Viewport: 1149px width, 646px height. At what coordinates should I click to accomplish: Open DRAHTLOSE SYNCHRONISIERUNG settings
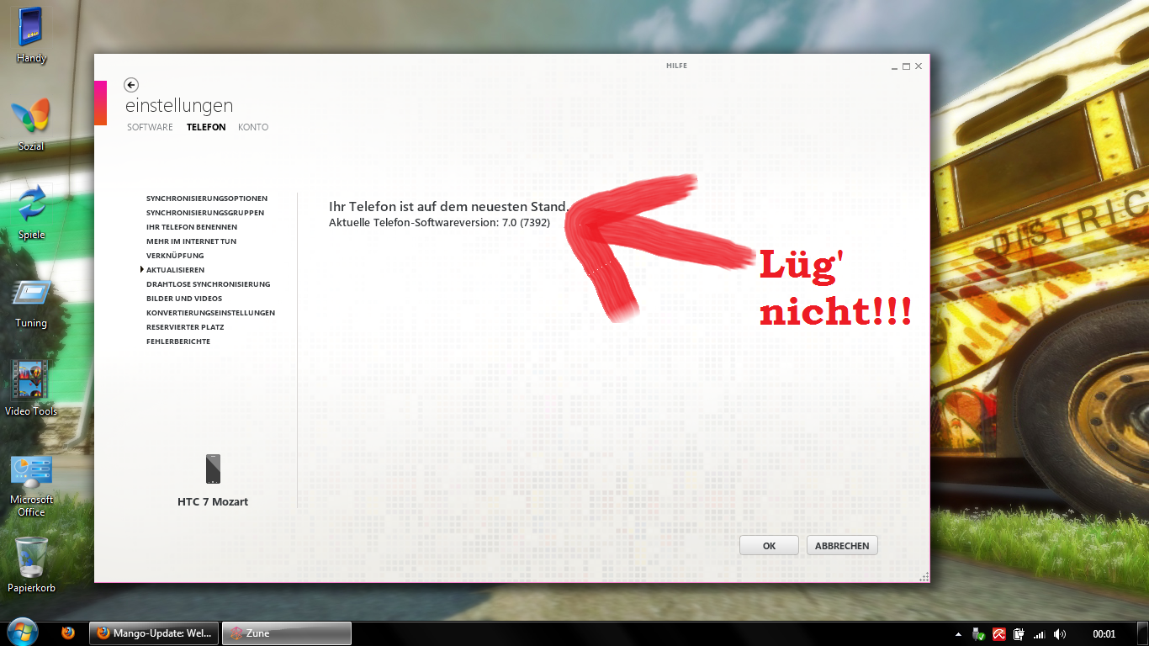tap(209, 284)
